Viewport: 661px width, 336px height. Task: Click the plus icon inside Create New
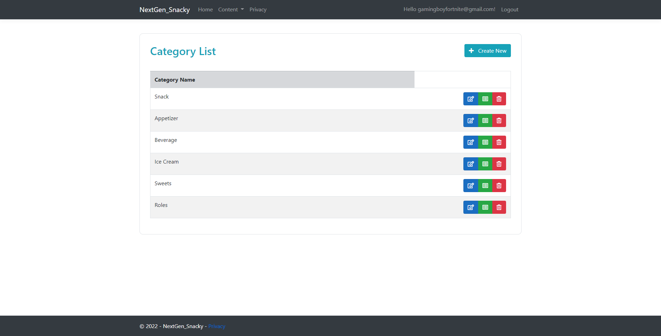(x=471, y=51)
